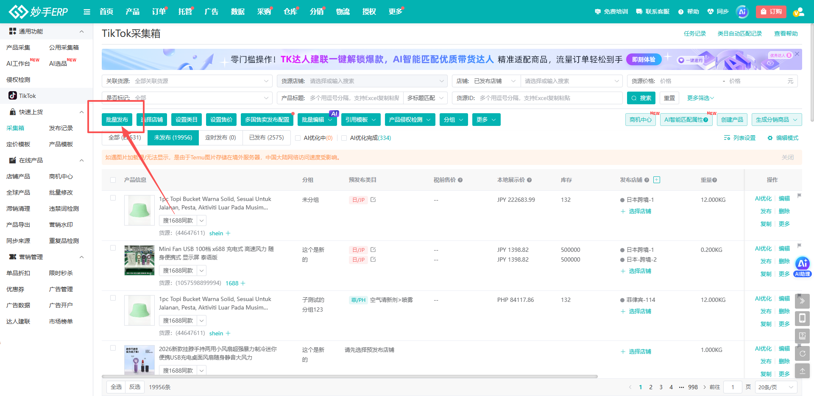The image size is (814, 396).
Task: Open the 20条/页 page size dropdown
Action: [776, 387]
